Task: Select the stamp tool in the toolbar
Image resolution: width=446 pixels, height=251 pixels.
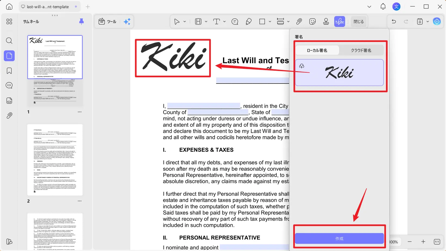Action: (x=326, y=21)
